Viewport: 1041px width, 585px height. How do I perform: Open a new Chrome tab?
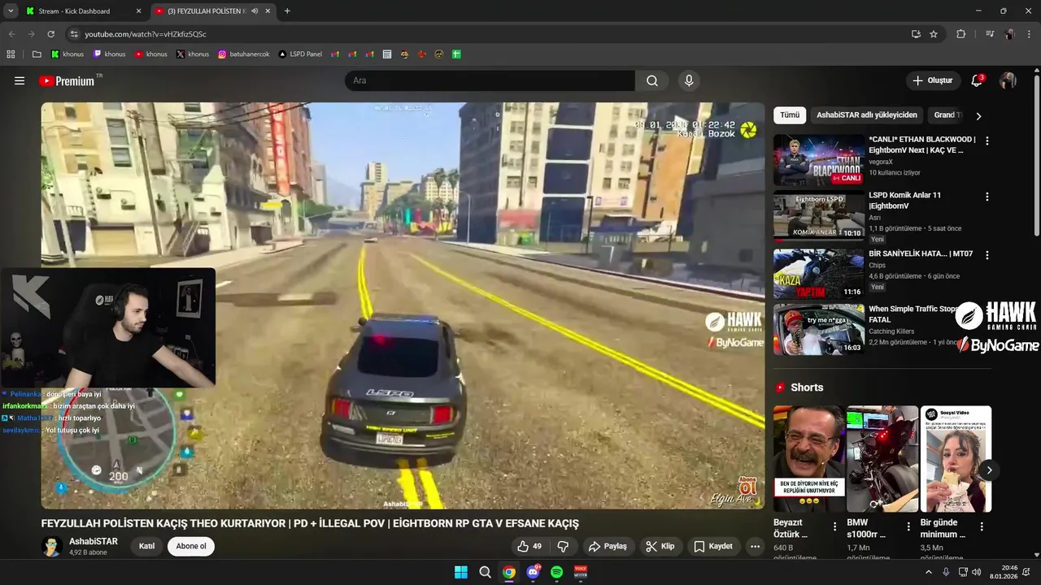pyautogui.click(x=287, y=11)
